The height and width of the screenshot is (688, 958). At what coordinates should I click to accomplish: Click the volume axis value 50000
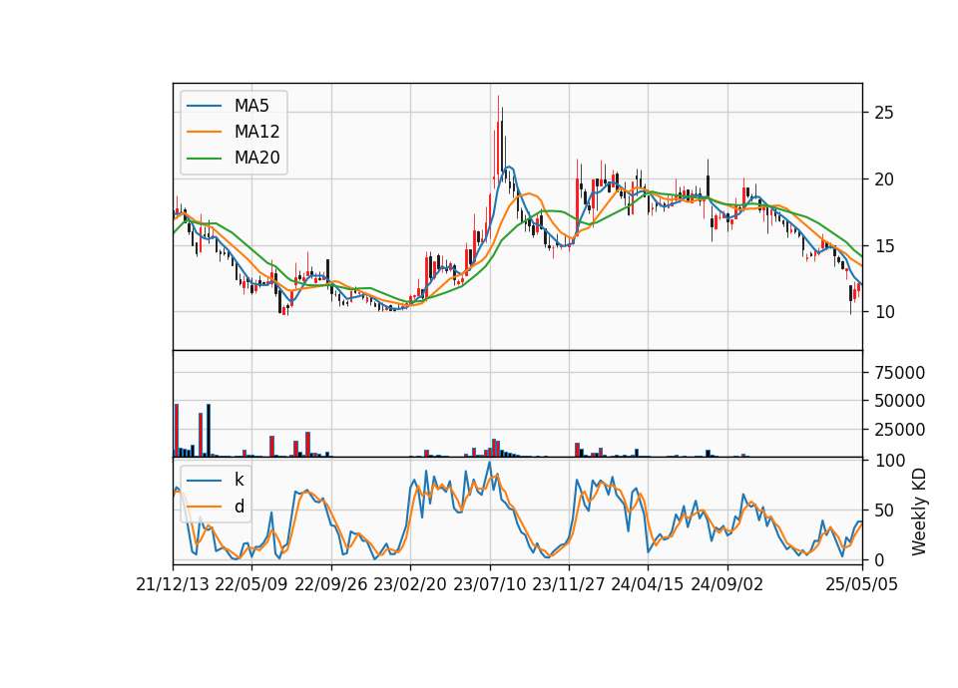(899, 401)
